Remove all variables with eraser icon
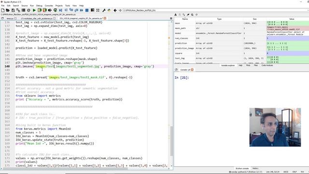 pos(188,14)
